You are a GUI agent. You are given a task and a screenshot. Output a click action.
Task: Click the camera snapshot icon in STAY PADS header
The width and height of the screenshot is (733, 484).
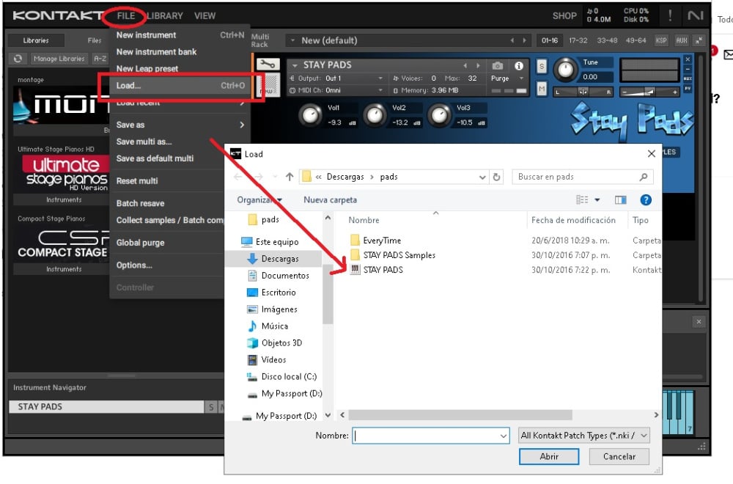(498, 65)
